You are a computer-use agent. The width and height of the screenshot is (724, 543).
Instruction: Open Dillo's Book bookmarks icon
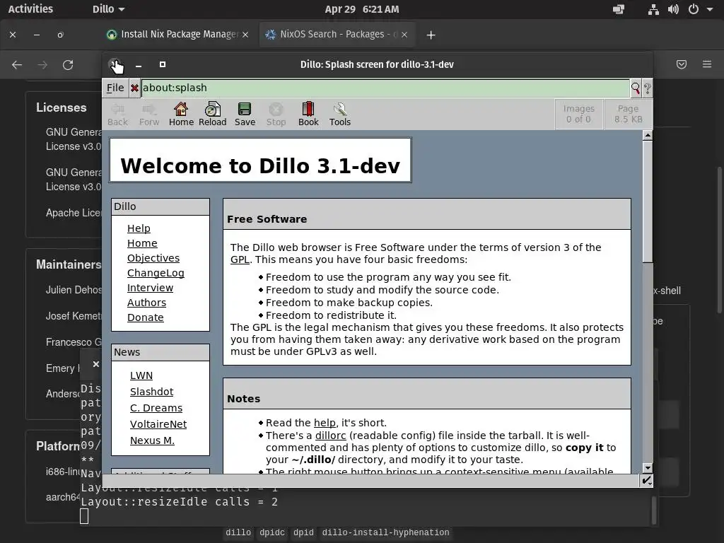click(308, 114)
